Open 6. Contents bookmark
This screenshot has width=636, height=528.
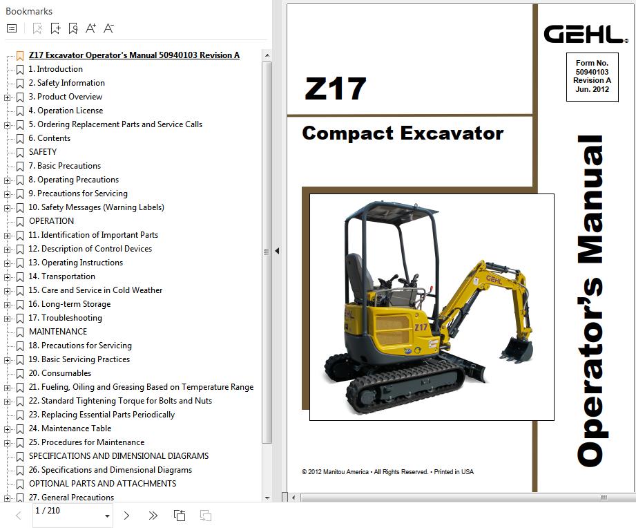[50, 138]
